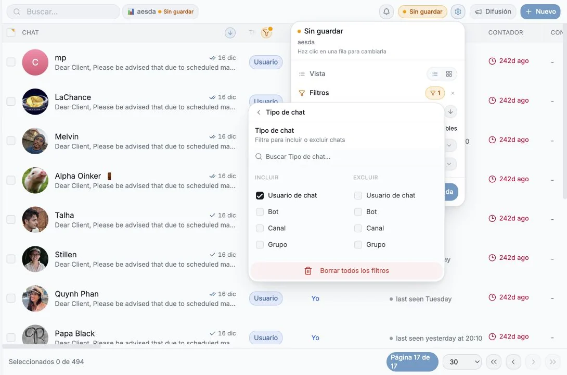This screenshot has height=375, width=567.
Task: Exclude Bot checkbox
Action: pos(358,212)
